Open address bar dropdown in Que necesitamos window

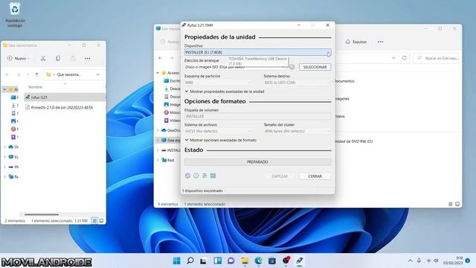(x=97, y=74)
